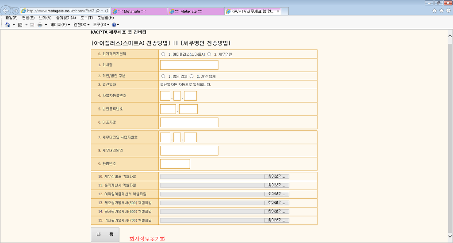Click the Home icon in command bar
This screenshot has height=243, width=453.
[x=8, y=25]
